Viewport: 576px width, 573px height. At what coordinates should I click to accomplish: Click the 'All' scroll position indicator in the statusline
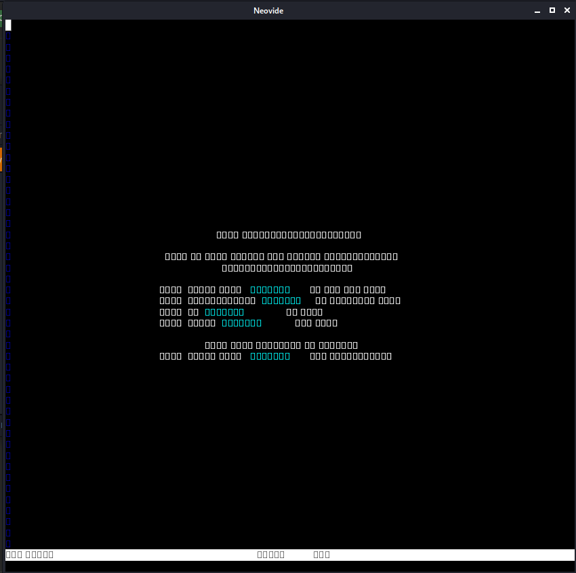pos(321,554)
